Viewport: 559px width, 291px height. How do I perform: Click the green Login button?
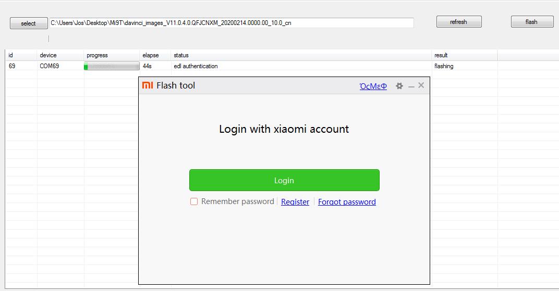[284, 180]
